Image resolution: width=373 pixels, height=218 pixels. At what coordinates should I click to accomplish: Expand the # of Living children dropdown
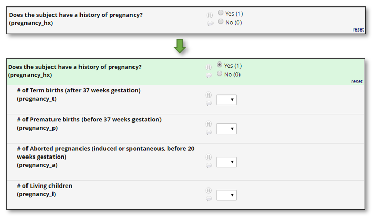pos(226,195)
